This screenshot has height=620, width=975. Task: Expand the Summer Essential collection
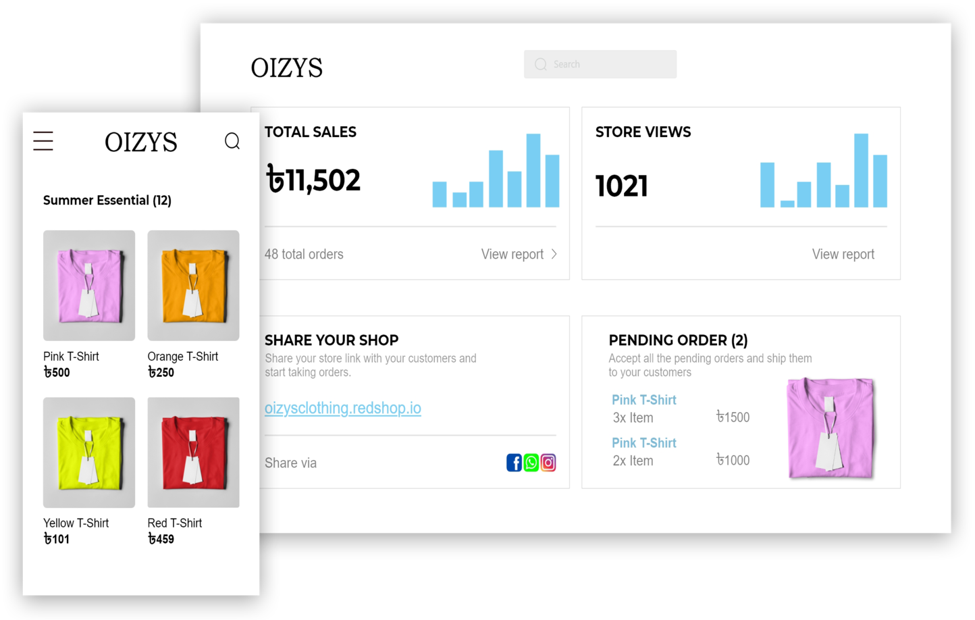click(107, 200)
